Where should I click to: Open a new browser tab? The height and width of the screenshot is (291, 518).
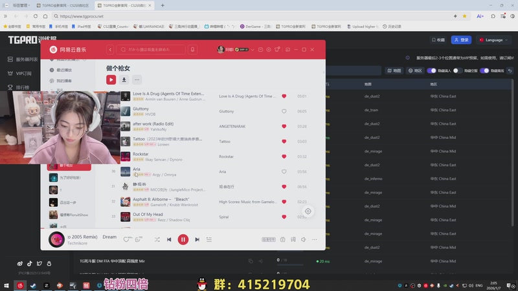point(163,6)
